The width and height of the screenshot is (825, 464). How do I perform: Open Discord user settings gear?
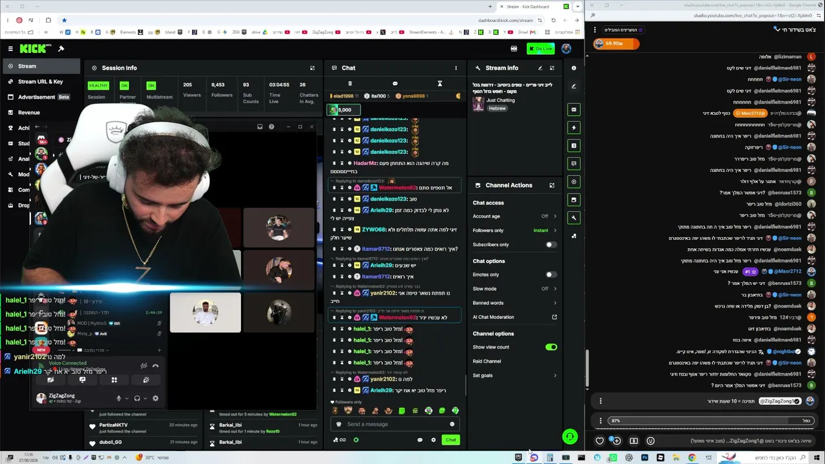[155, 398]
